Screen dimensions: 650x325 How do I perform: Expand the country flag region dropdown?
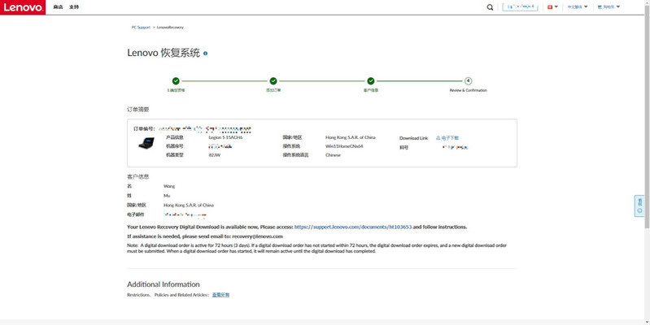(556, 7)
